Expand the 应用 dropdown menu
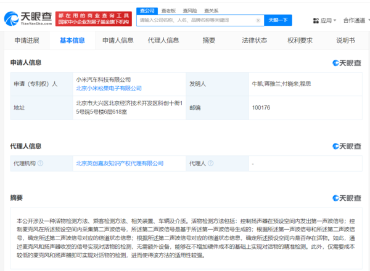 326,20
